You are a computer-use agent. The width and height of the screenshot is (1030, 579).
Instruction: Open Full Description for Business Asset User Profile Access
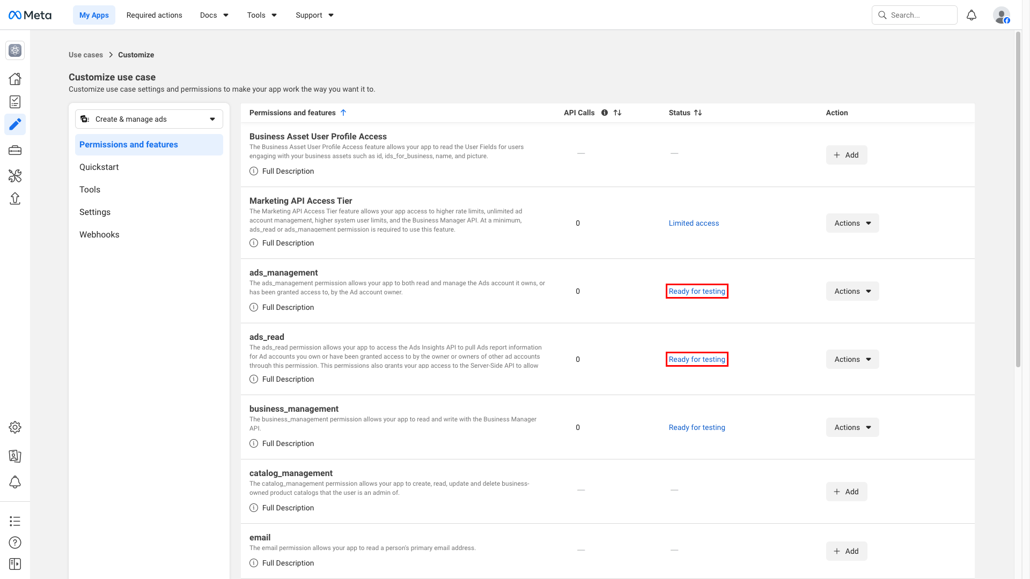(288, 171)
